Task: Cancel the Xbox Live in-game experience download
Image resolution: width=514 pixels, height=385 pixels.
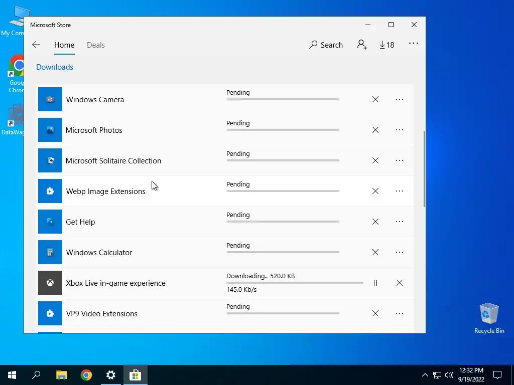Action: pyautogui.click(x=399, y=283)
